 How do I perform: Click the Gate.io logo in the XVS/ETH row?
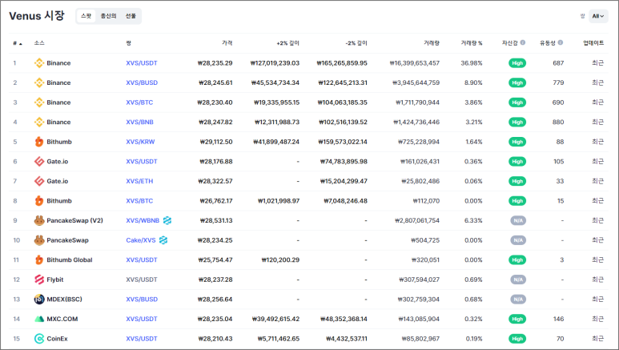click(x=39, y=181)
